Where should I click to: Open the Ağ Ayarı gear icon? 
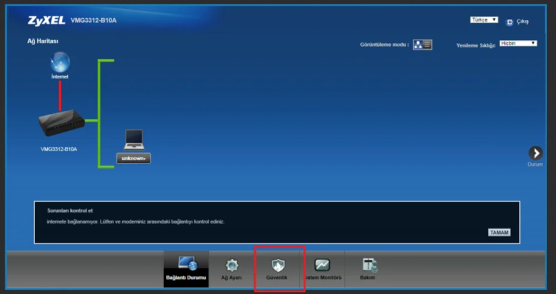(232, 265)
